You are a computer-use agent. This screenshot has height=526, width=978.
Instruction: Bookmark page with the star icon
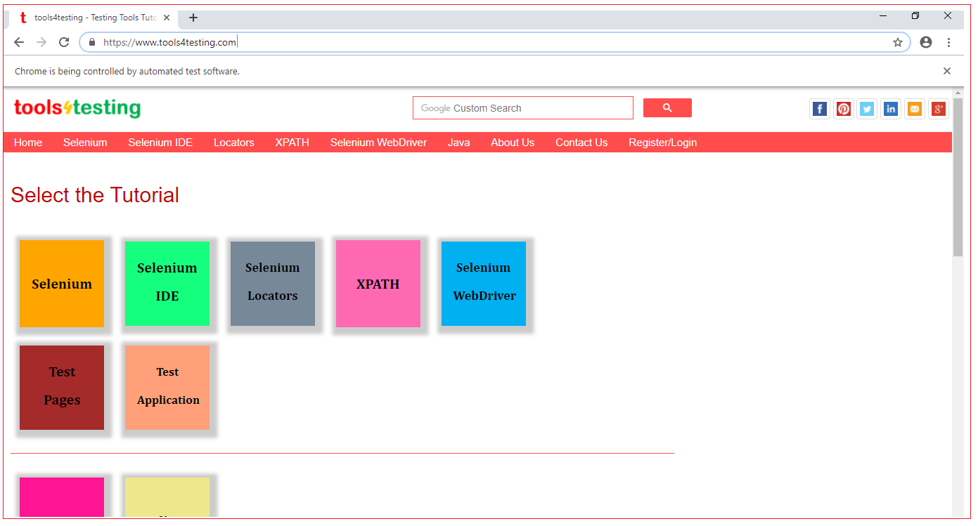[898, 42]
